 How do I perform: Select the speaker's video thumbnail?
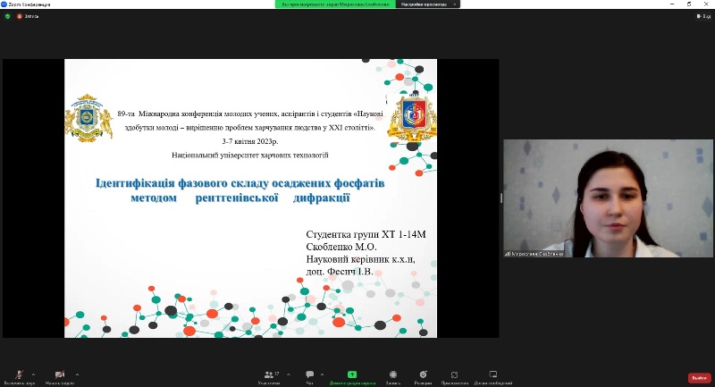(x=608, y=198)
